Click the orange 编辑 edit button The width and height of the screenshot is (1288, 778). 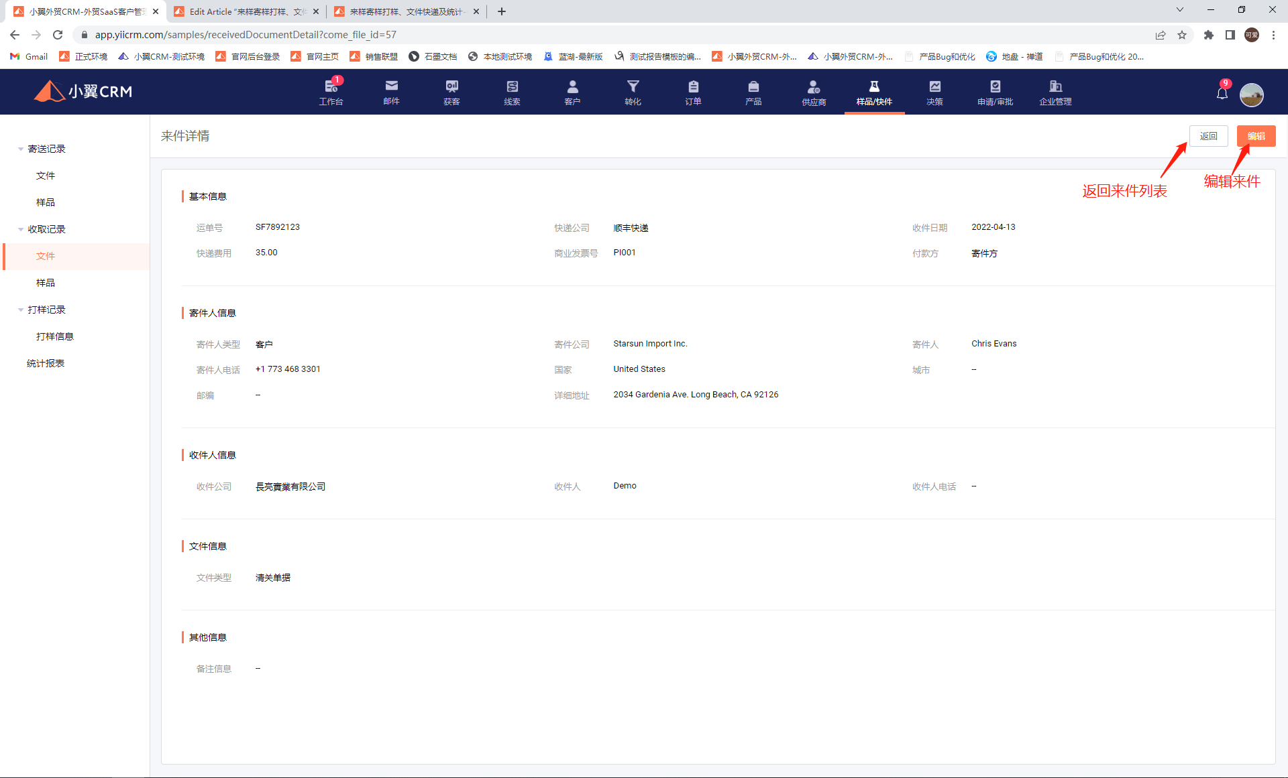(x=1256, y=136)
